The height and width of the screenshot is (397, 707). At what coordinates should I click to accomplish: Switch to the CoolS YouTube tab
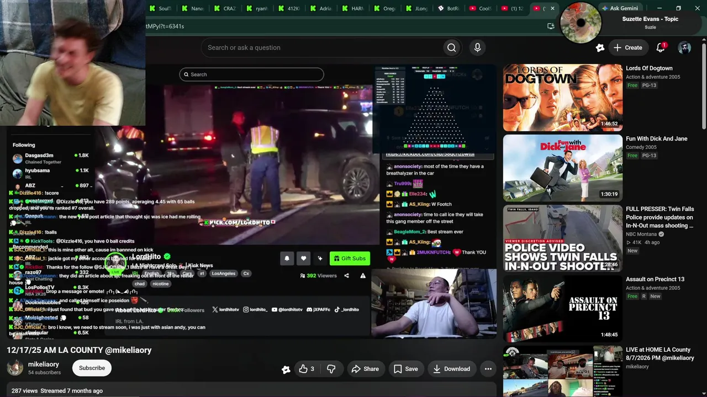coord(481,8)
